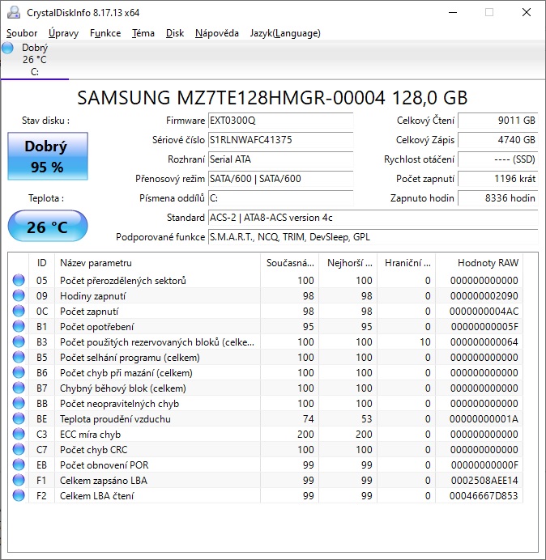This screenshot has height=560, width=546.
Task: Click the Dobrý 95 % health status button
Action: point(48,156)
